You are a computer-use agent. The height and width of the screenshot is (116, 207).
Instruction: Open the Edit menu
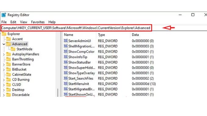pyautogui.click(x=13, y=22)
